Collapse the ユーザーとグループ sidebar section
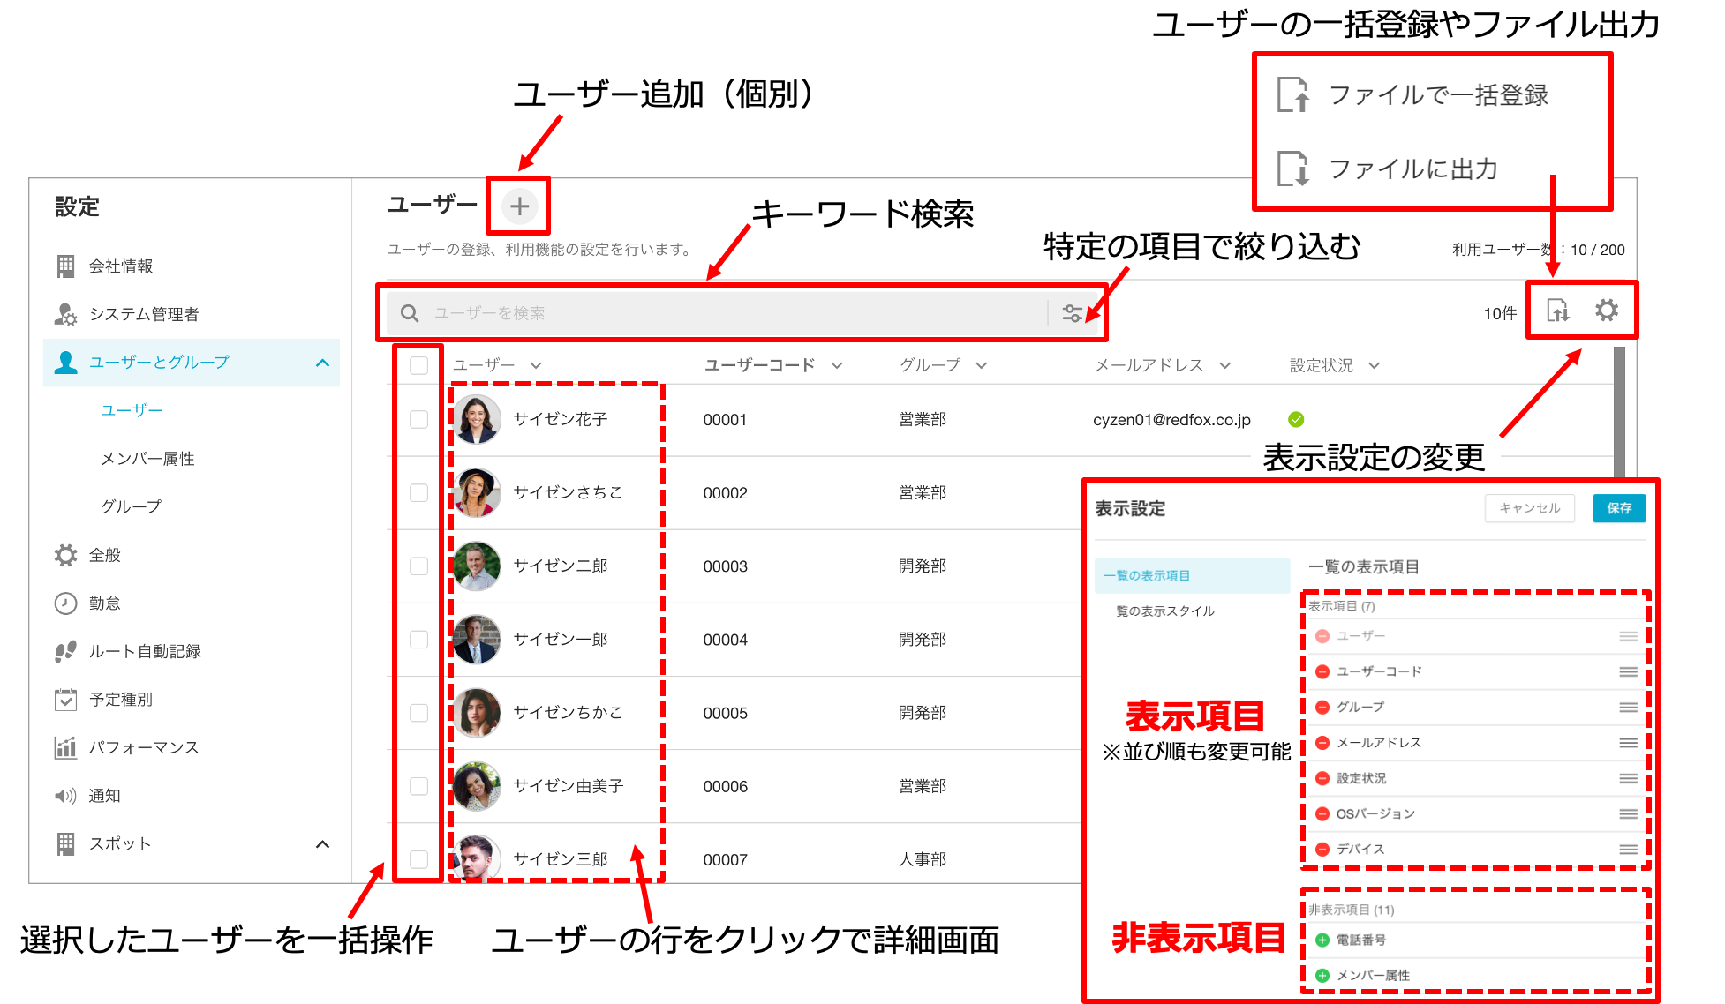This screenshot has height=1004, width=1725. 322,363
